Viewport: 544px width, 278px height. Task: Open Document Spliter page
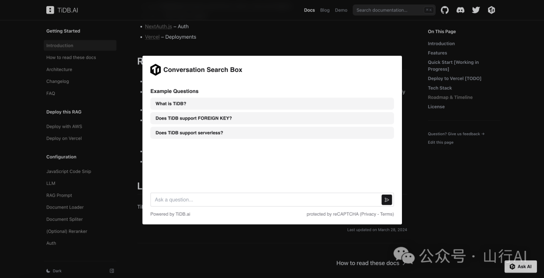(64, 219)
